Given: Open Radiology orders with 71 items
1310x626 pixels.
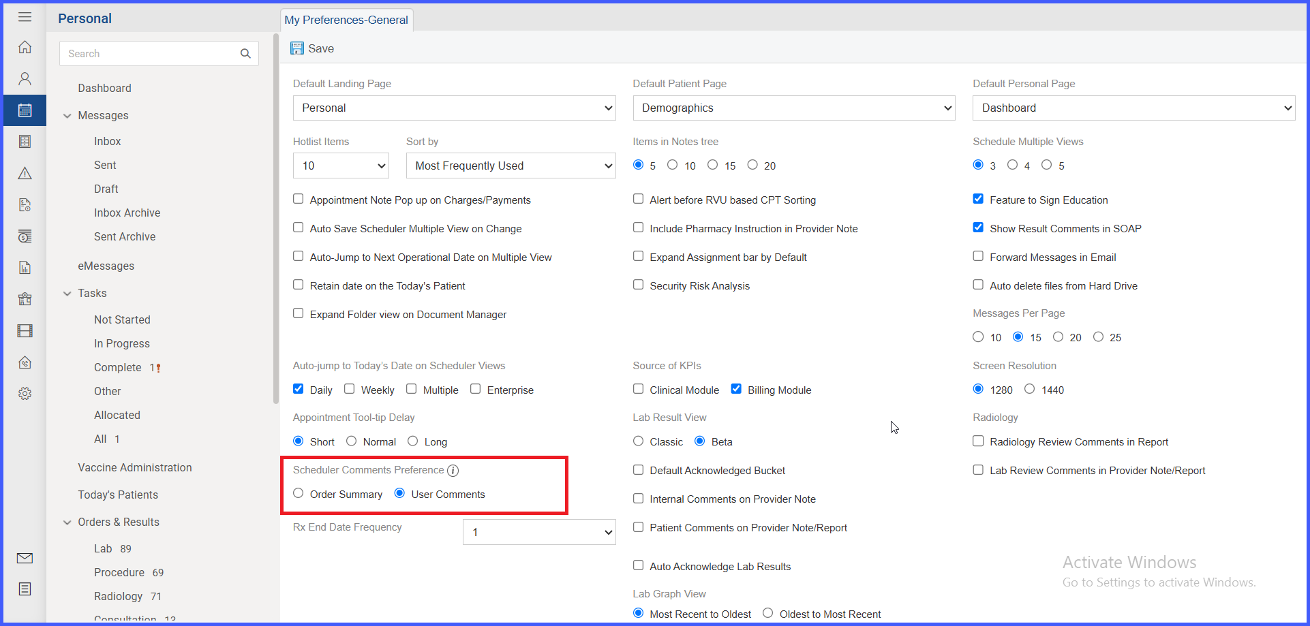Looking at the screenshot, I should point(127,597).
